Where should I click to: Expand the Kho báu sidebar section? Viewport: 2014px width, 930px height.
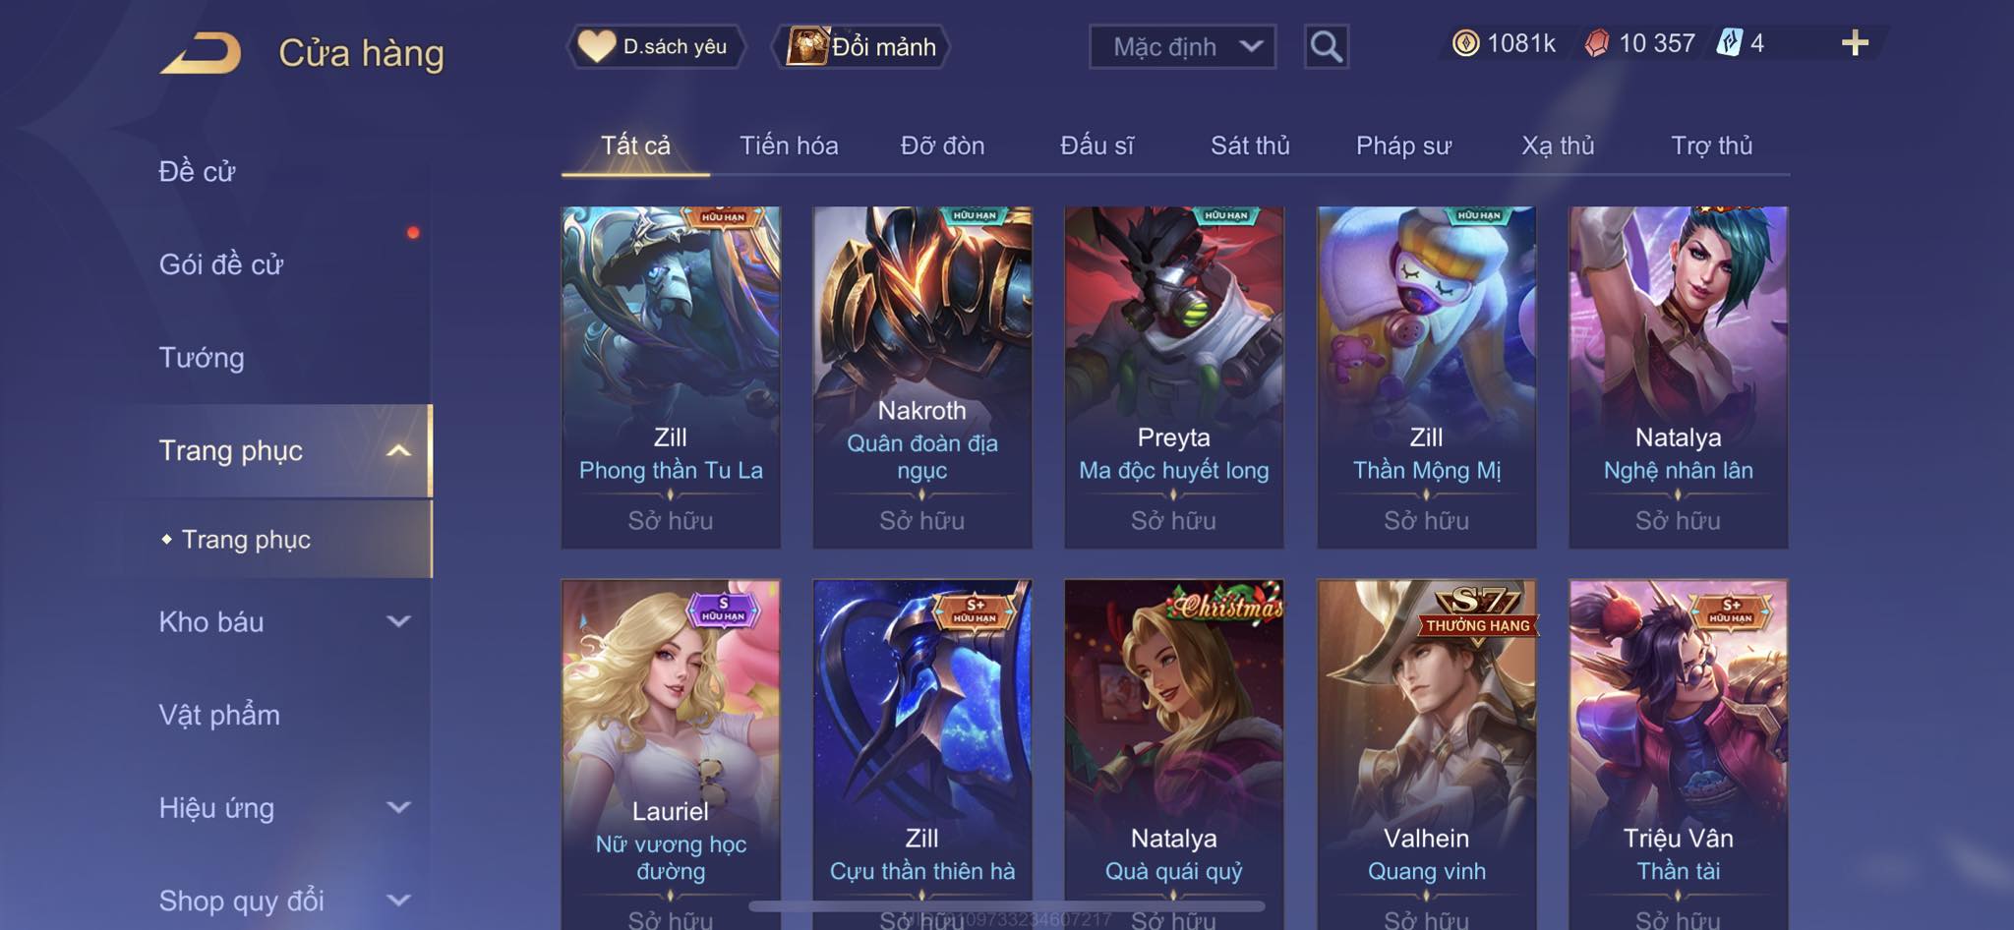click(398, 621)
